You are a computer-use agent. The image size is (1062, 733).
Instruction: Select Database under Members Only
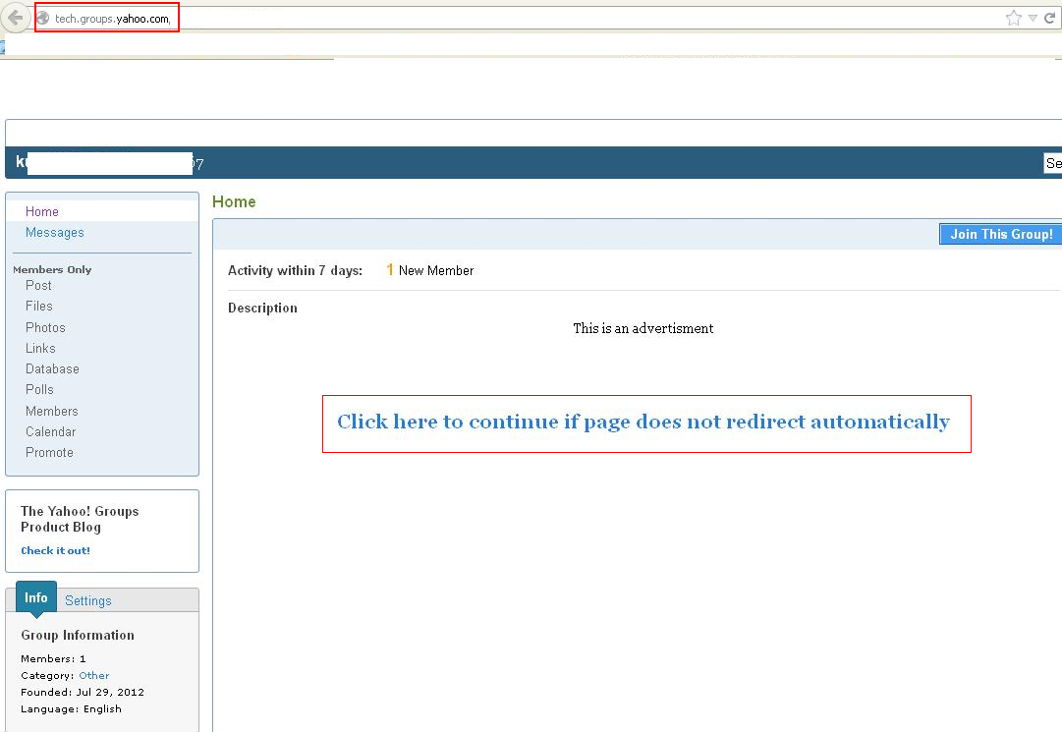point(52,369)
